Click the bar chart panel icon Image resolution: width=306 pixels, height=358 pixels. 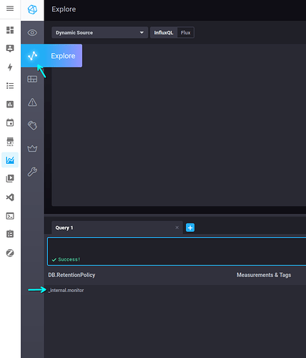10,104
